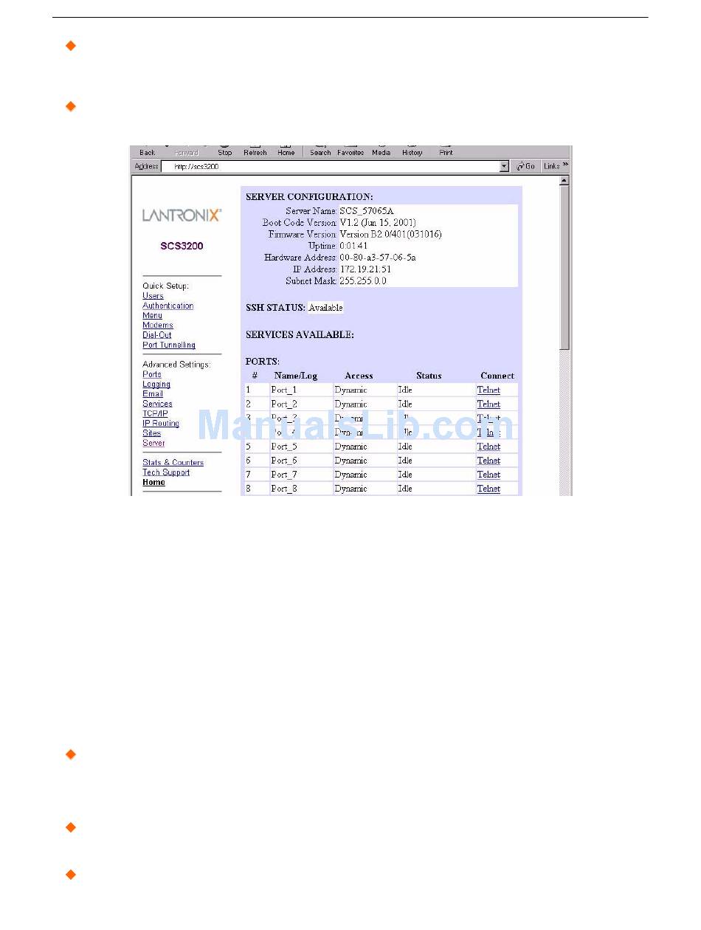Select the subnet mask 255.255.0.0
701x930 pixels.
362,281
